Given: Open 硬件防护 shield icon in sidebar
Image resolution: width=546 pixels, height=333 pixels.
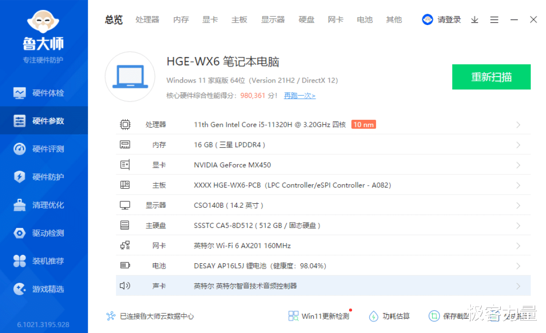Looking at the screenshot, I should tap(20, 177).
